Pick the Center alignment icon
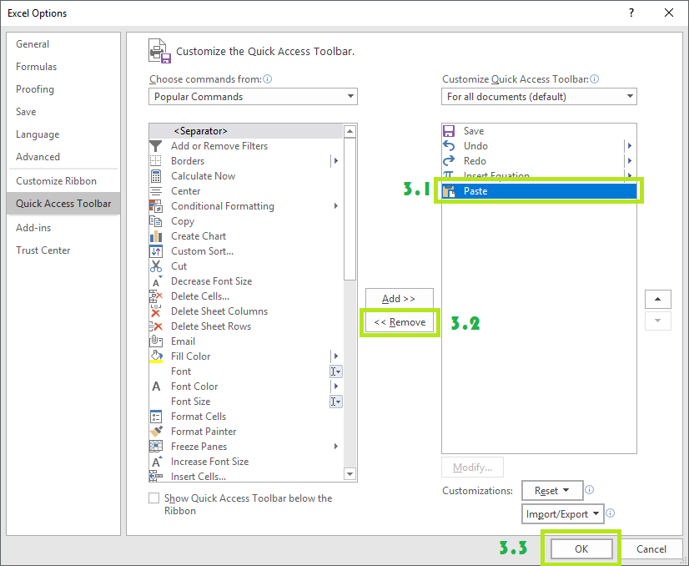The width and height of the screenshot is (689, 566). [x=155, y=191]
